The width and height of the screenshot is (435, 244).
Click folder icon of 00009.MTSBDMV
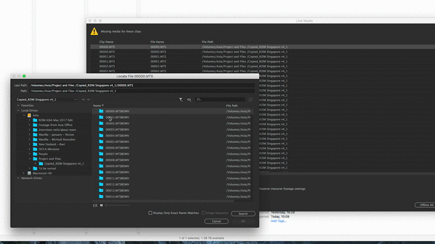tap(101, 166)
